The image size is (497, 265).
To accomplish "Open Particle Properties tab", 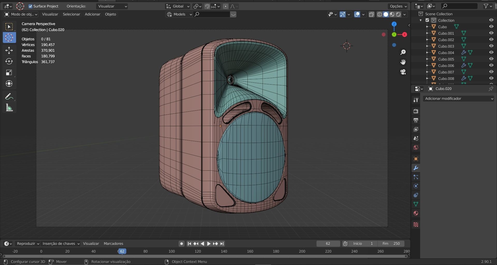I will [416, 177].
